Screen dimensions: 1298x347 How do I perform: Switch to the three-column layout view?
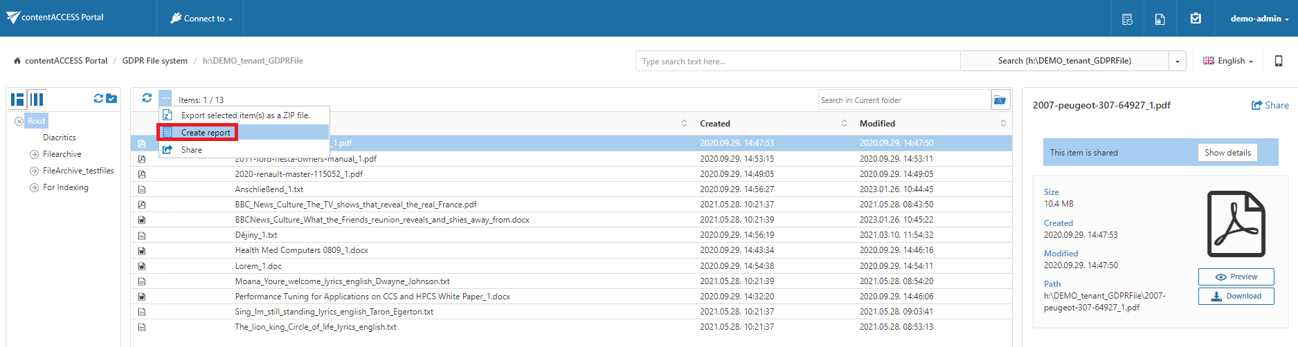coord(37,100)
